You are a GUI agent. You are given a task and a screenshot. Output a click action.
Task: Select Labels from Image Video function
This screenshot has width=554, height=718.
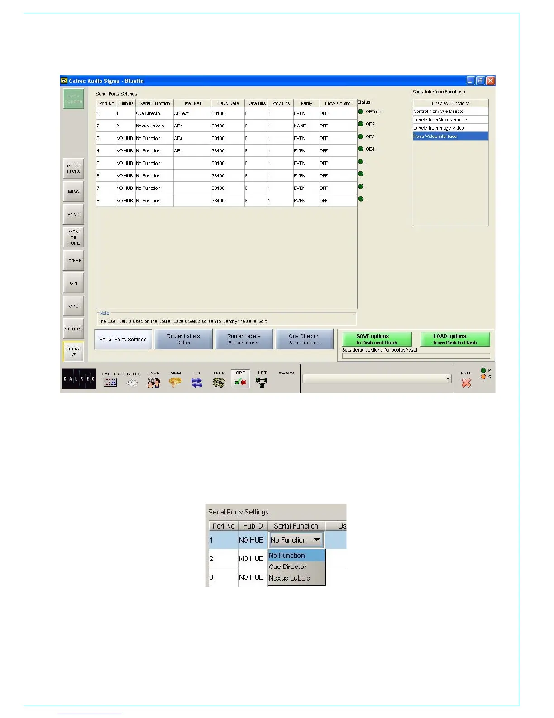[450, 128]
